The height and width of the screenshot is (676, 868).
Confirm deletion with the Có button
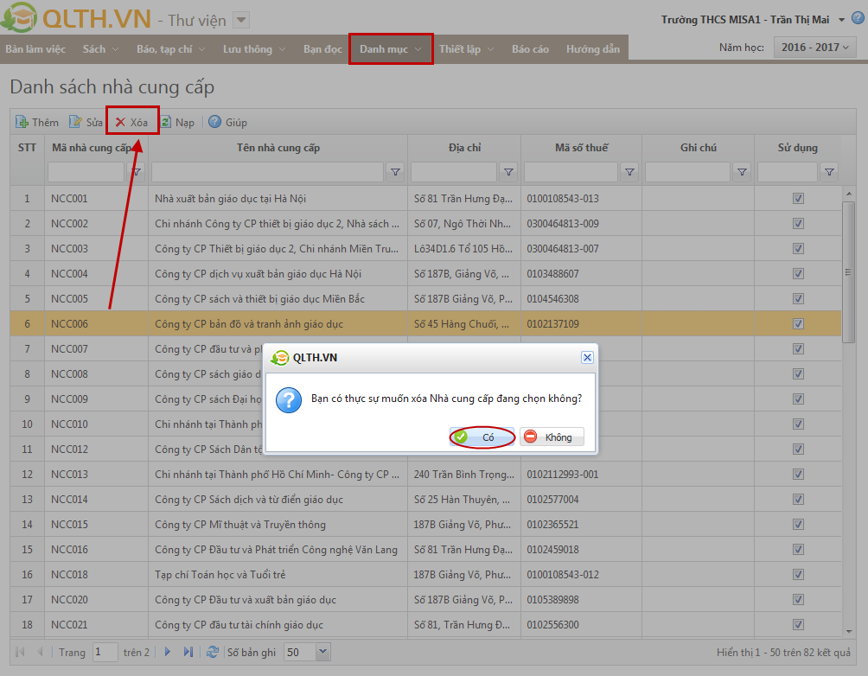482,437
